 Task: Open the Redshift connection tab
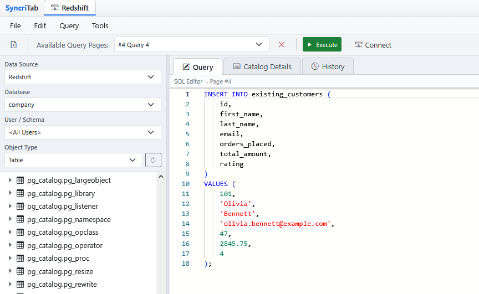(x=70, y=8)
